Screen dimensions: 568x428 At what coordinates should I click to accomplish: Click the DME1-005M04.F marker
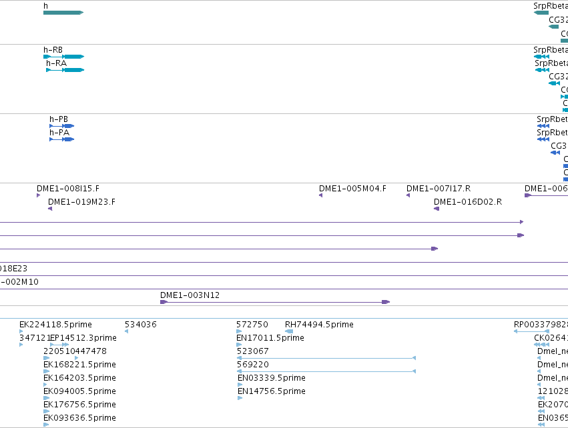tap(320, 195)
